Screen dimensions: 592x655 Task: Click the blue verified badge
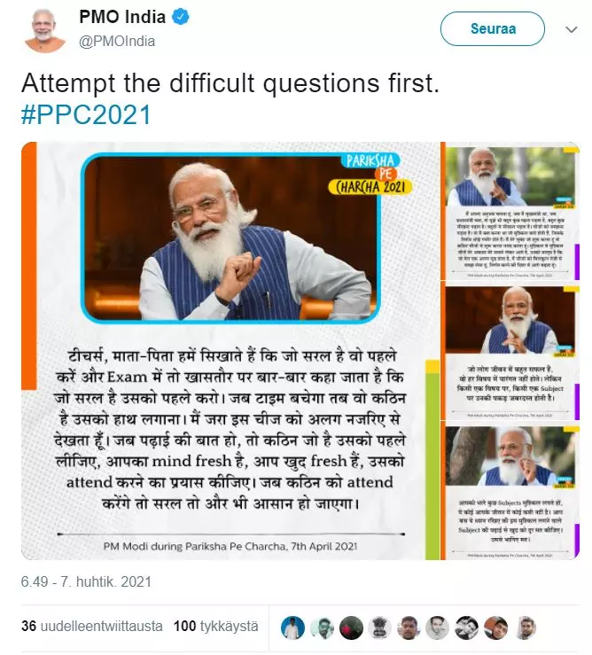181,17
